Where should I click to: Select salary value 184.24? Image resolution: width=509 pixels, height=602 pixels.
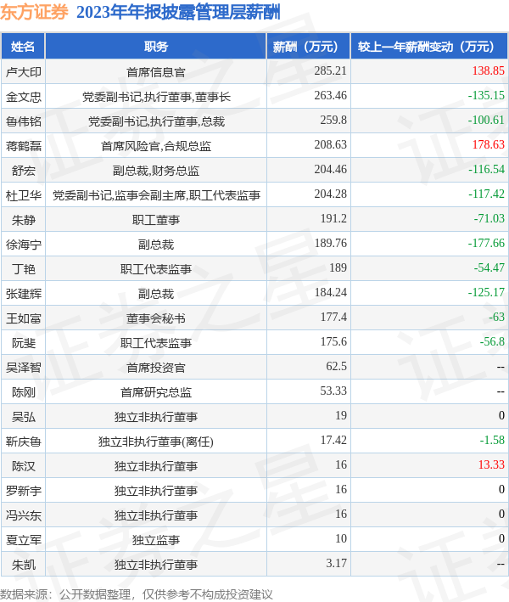pos(330,293)
